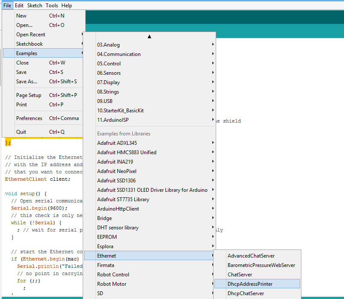
Task: Expand 05.Control examples submenu
Action: click(149, 64)
